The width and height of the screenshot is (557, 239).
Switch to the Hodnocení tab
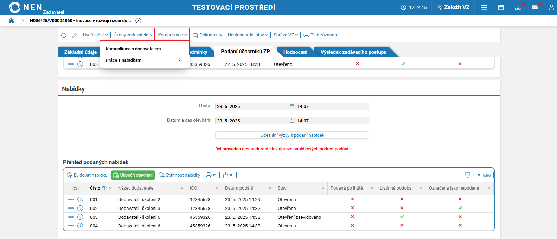pos(295,52)
